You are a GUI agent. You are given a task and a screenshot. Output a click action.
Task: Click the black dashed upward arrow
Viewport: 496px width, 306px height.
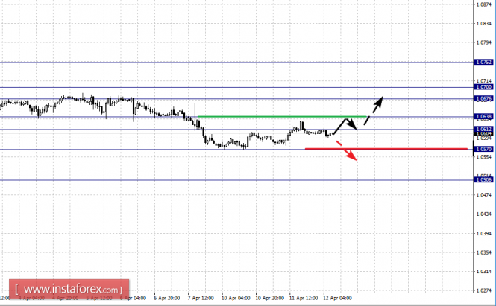pyautogui.click(x=373, y=110)
